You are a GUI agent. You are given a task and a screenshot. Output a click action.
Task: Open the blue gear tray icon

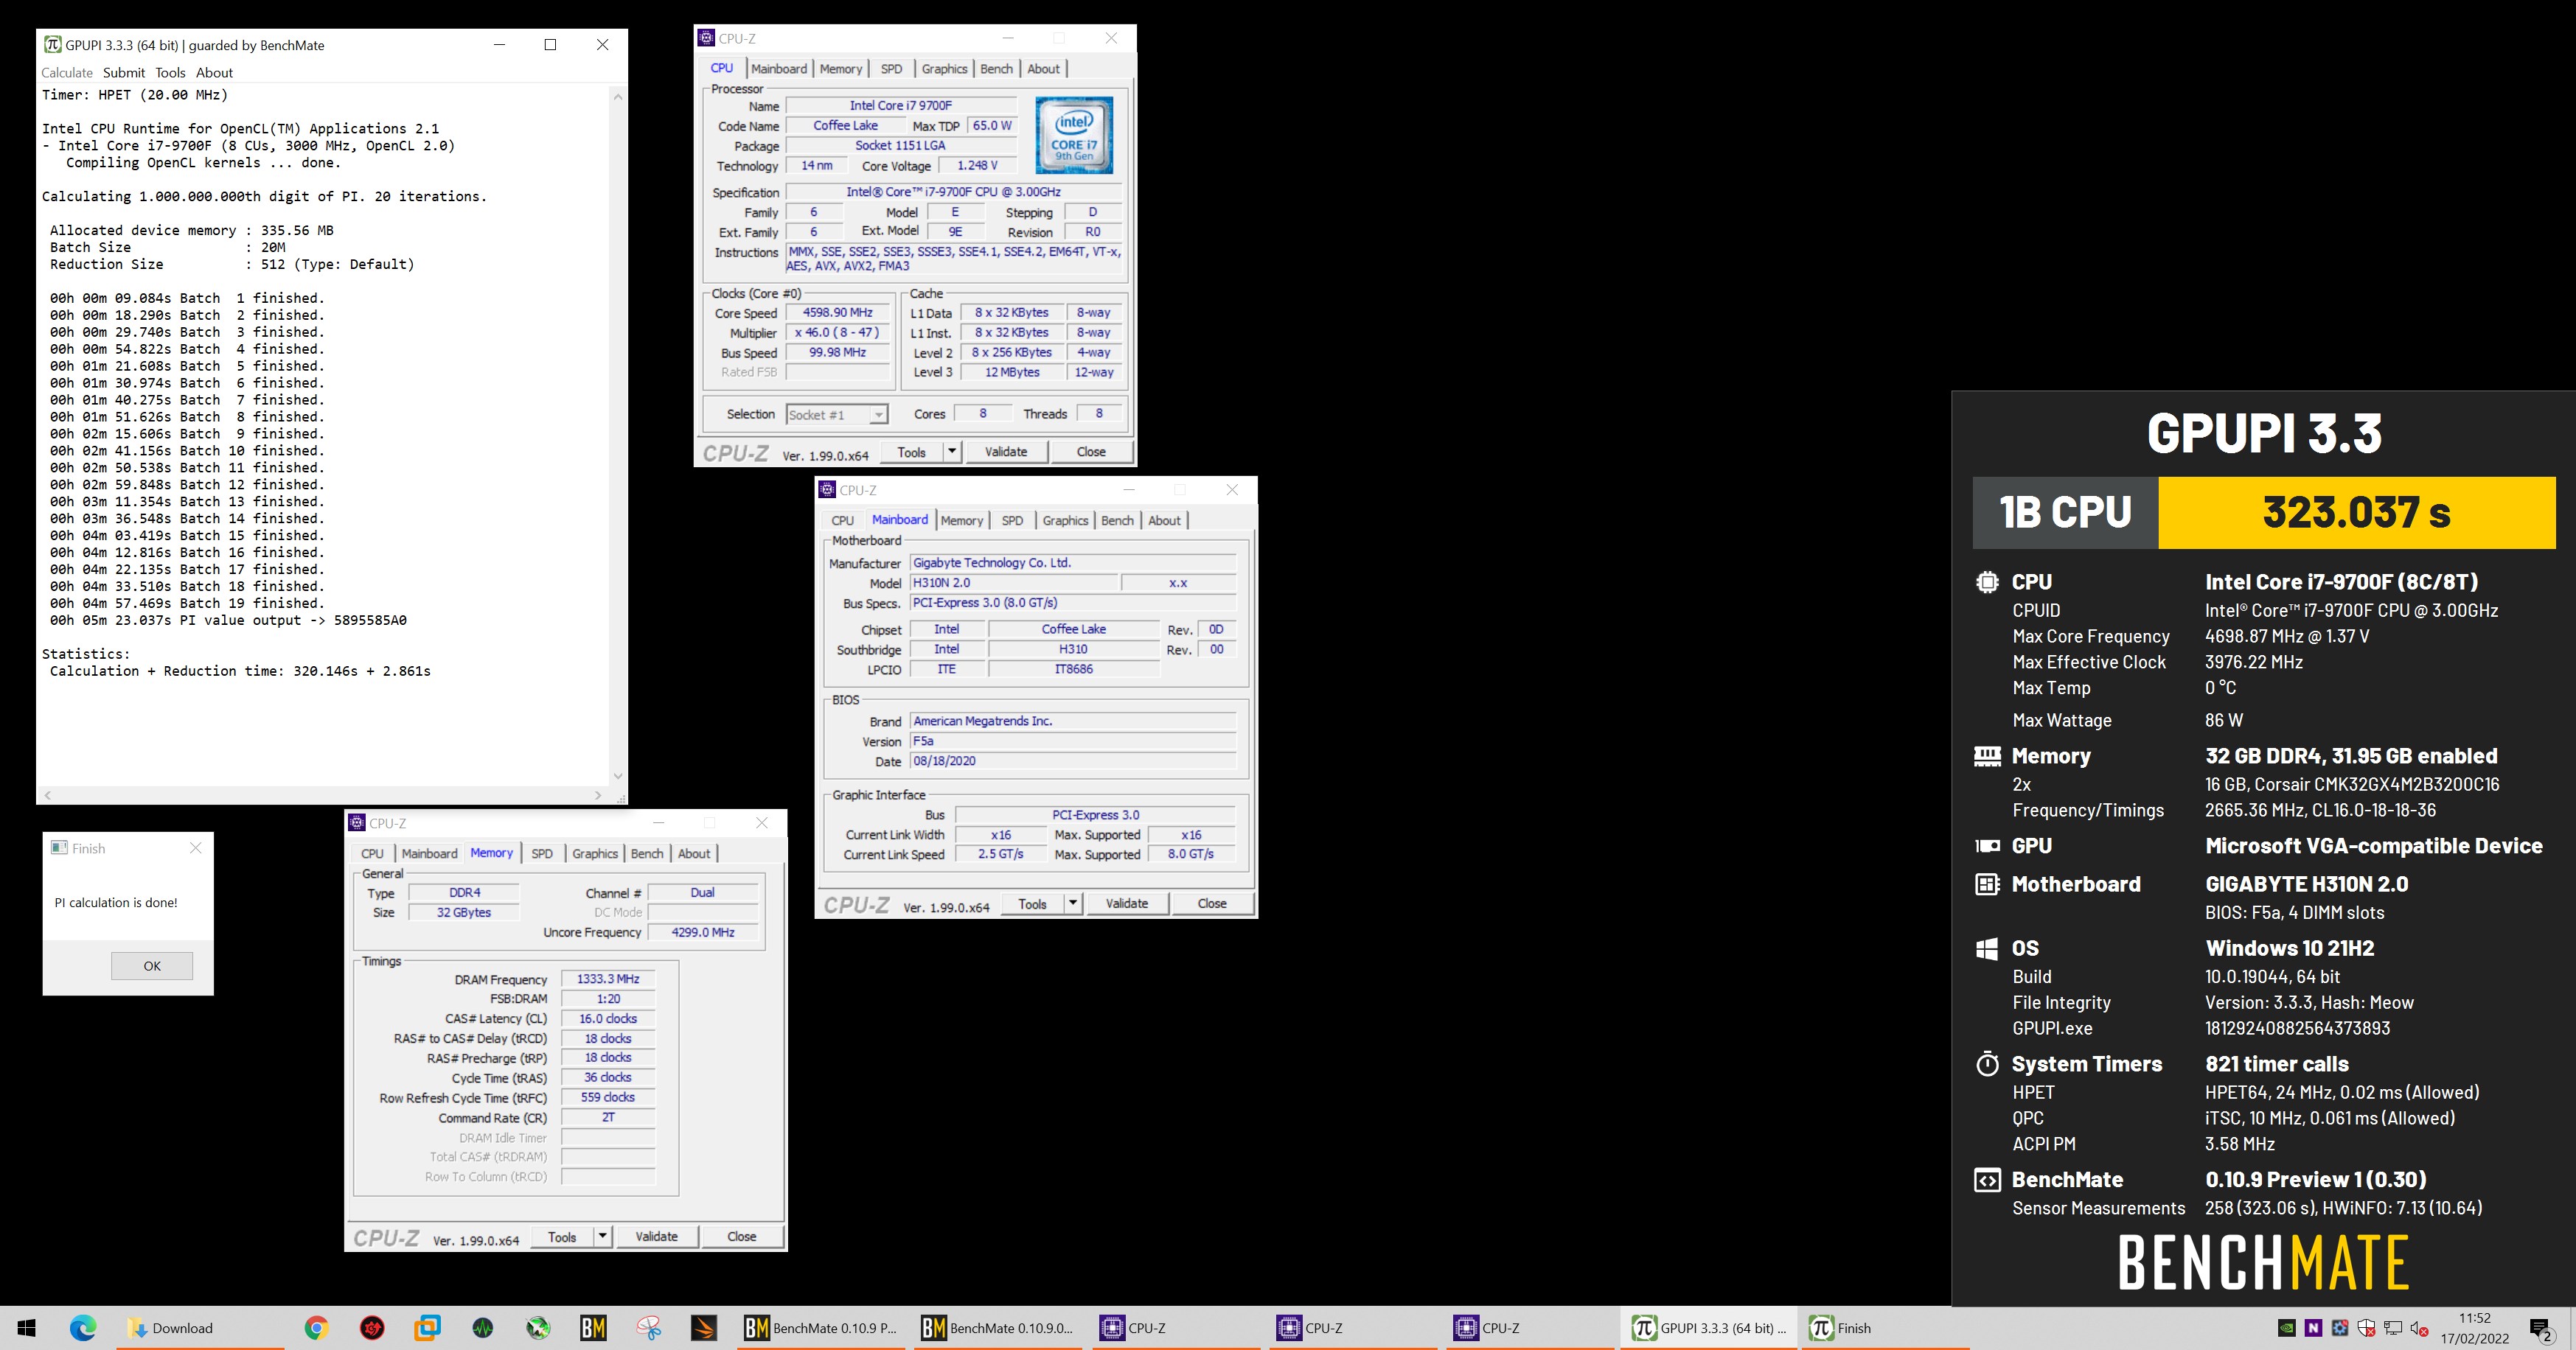(x=2340, y=1328)
